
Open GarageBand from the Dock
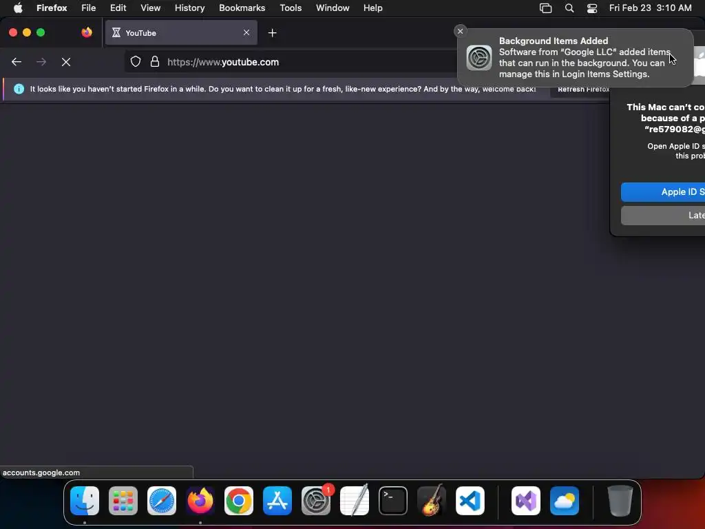(x=432, y=501)
